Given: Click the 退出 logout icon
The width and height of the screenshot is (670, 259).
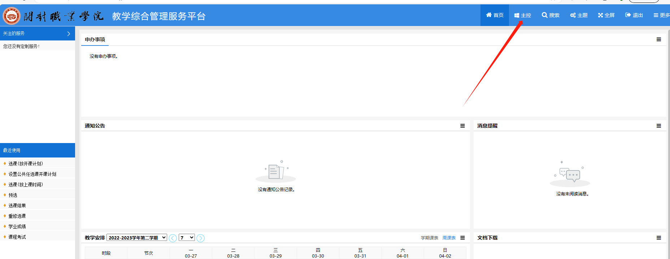Looking at the screenshot, I should coord(628,15).
